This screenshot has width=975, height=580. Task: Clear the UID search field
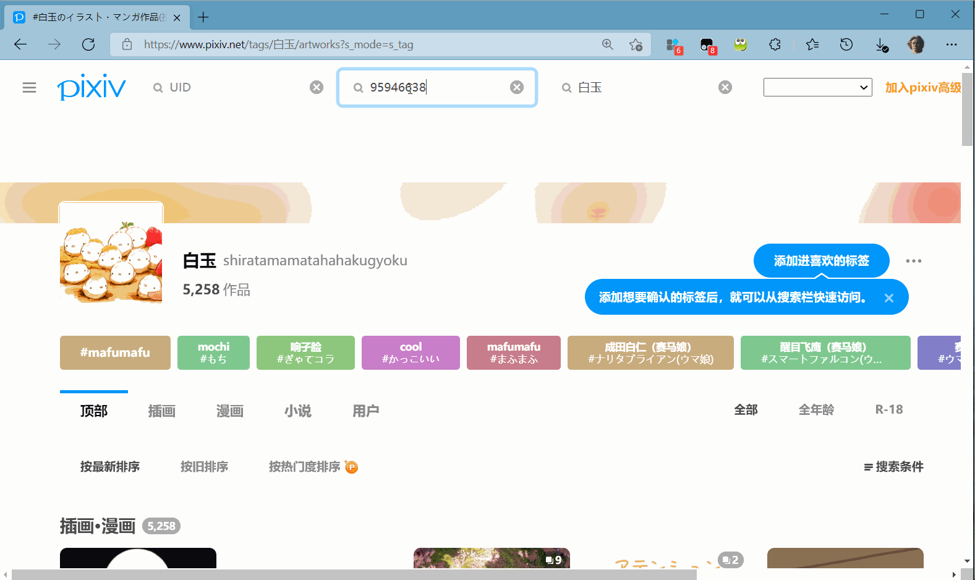point(317,87)
